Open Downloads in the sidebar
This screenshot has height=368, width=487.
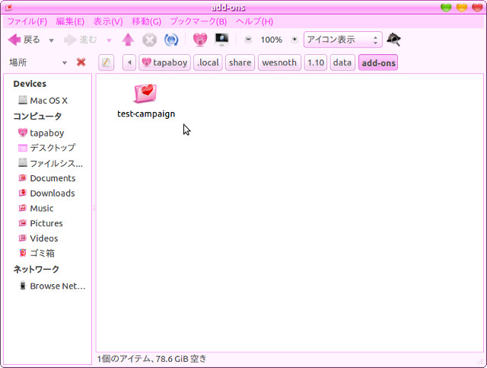point(46,194)
